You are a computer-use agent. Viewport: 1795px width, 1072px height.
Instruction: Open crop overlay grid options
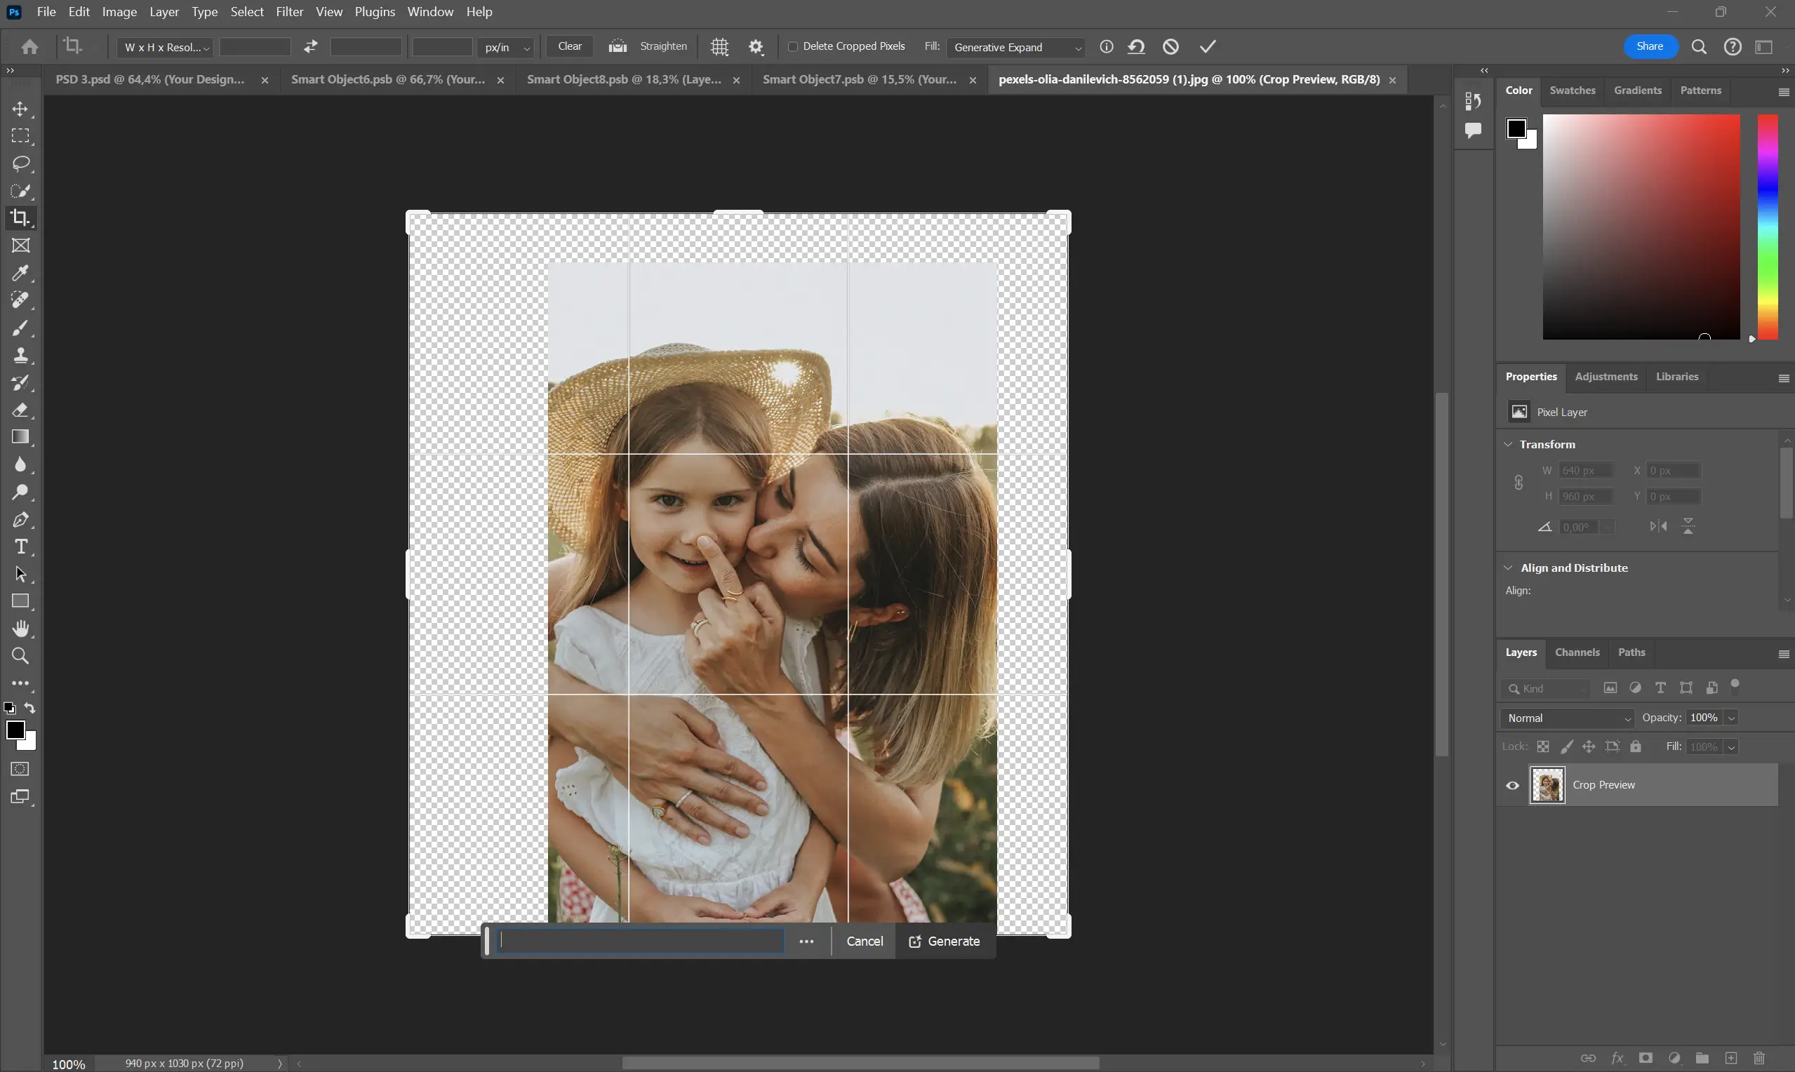pos(719,47)
